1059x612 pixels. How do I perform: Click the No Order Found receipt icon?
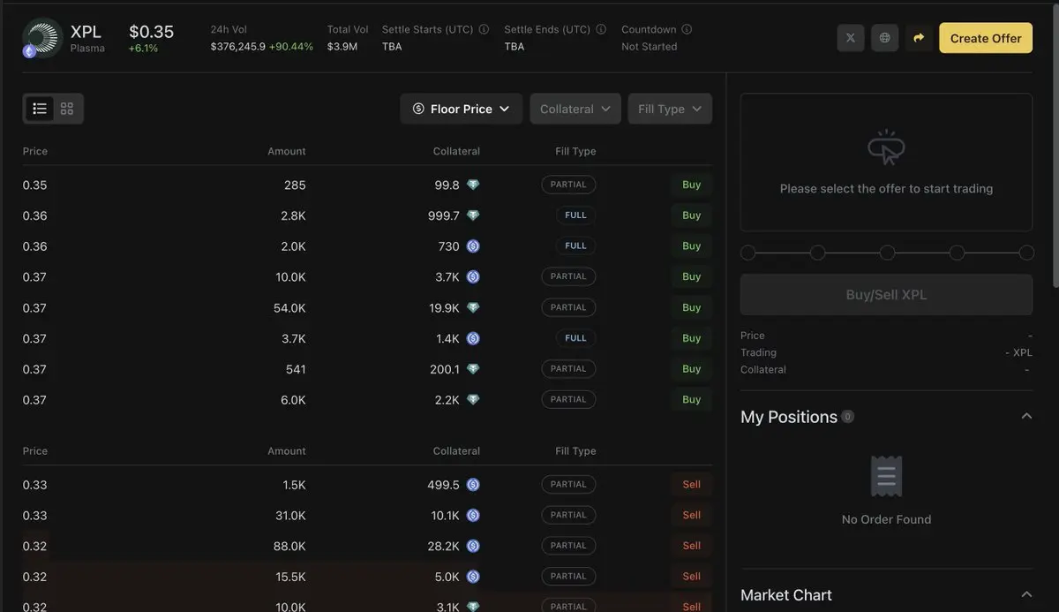pos(886,477)
